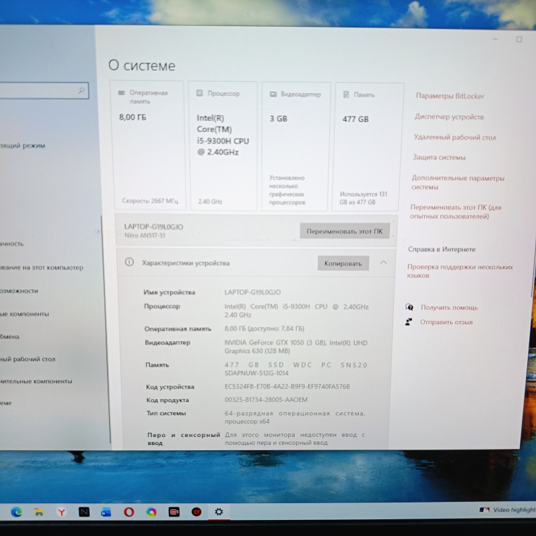Select the sidebar item ending in 'озможности'
The width and height of the screenshot is (536, 536).
point(19,291)
